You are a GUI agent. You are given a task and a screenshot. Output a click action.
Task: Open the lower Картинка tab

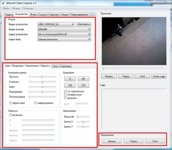click(x=66, y=66)
